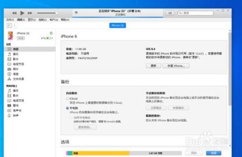Select the 本电脑 this computer radio button
Screen dimensions: 242x157
tap(67, 108)
